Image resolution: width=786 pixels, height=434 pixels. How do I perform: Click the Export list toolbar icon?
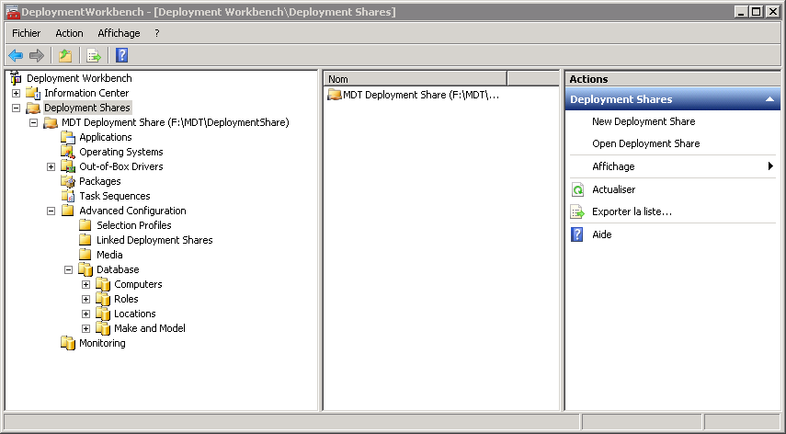(93, 55)
